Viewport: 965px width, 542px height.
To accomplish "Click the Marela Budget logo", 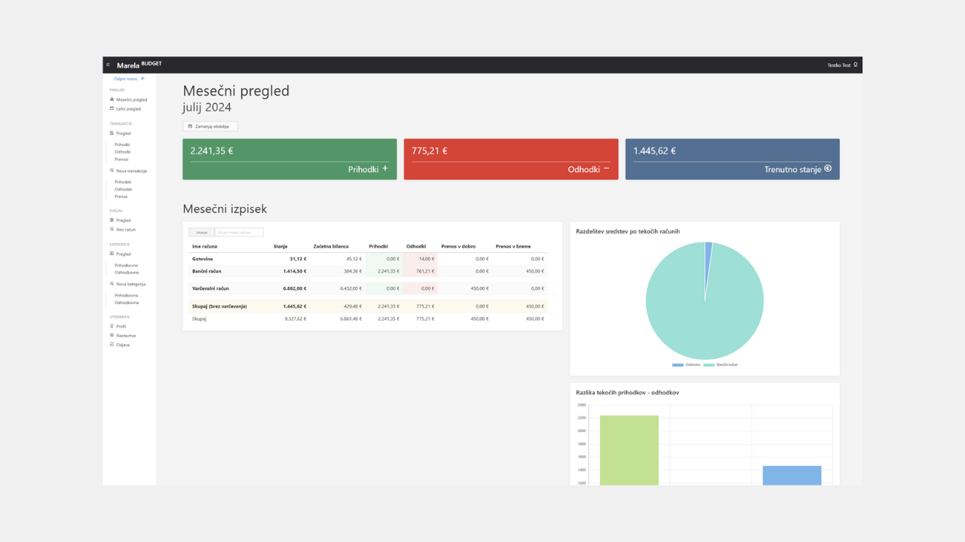I will click(139, 65).
